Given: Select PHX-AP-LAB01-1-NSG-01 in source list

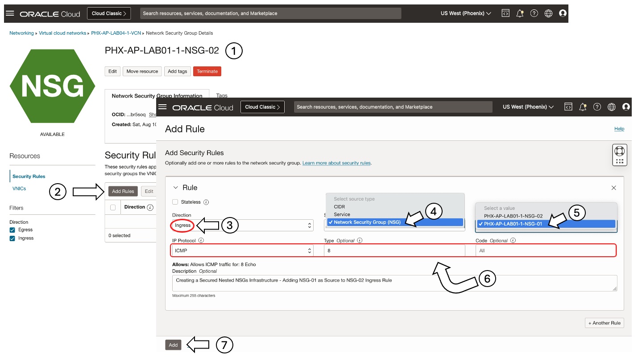Looking at the screenshot, I should tap(546, 224).
